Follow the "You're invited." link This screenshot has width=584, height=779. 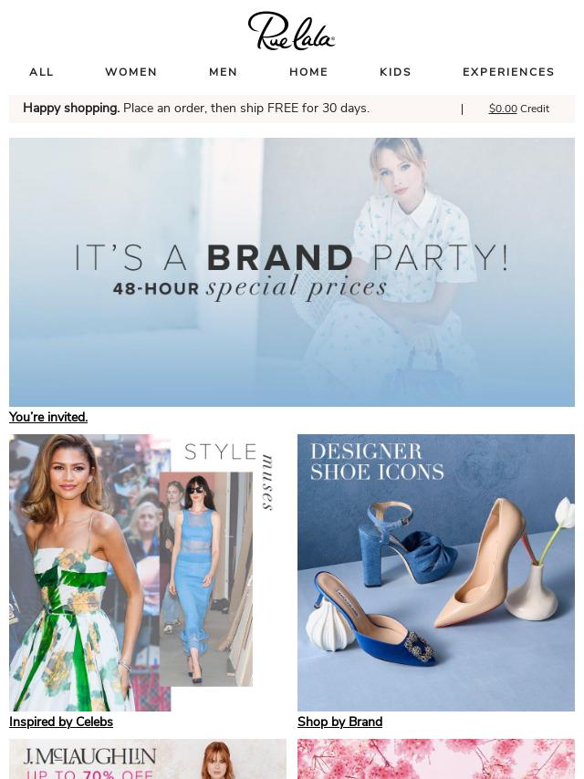click(48, 418)
